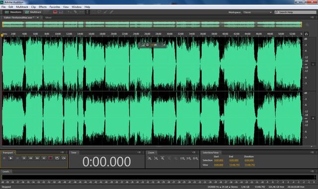Click the red Record button

click(51, 158)
